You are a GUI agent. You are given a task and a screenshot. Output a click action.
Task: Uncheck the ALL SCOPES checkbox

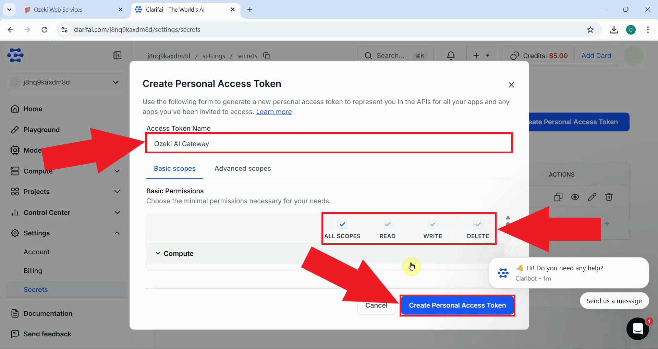[x=342, y=224]
